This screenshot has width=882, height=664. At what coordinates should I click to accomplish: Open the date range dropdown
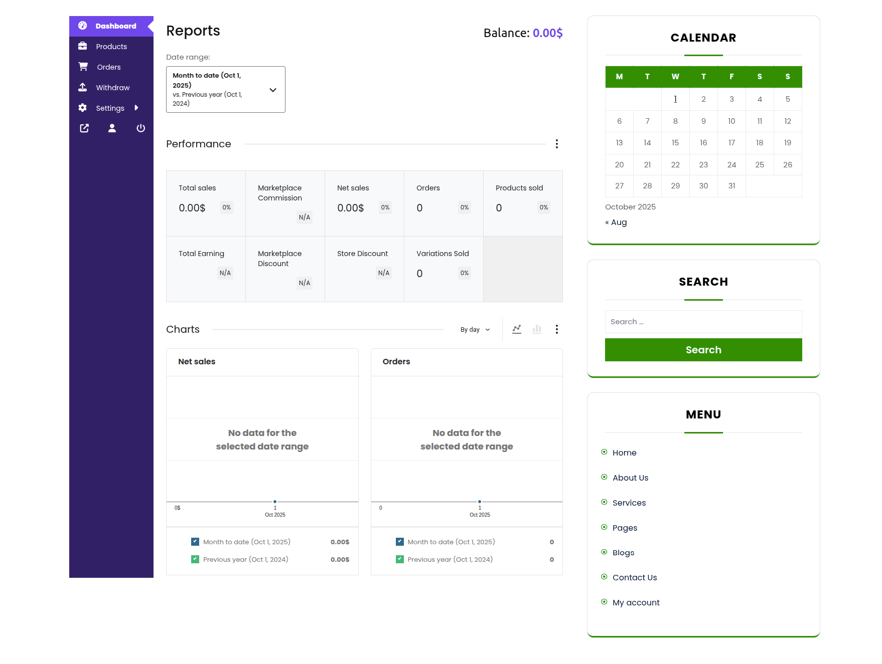point(225,90)
